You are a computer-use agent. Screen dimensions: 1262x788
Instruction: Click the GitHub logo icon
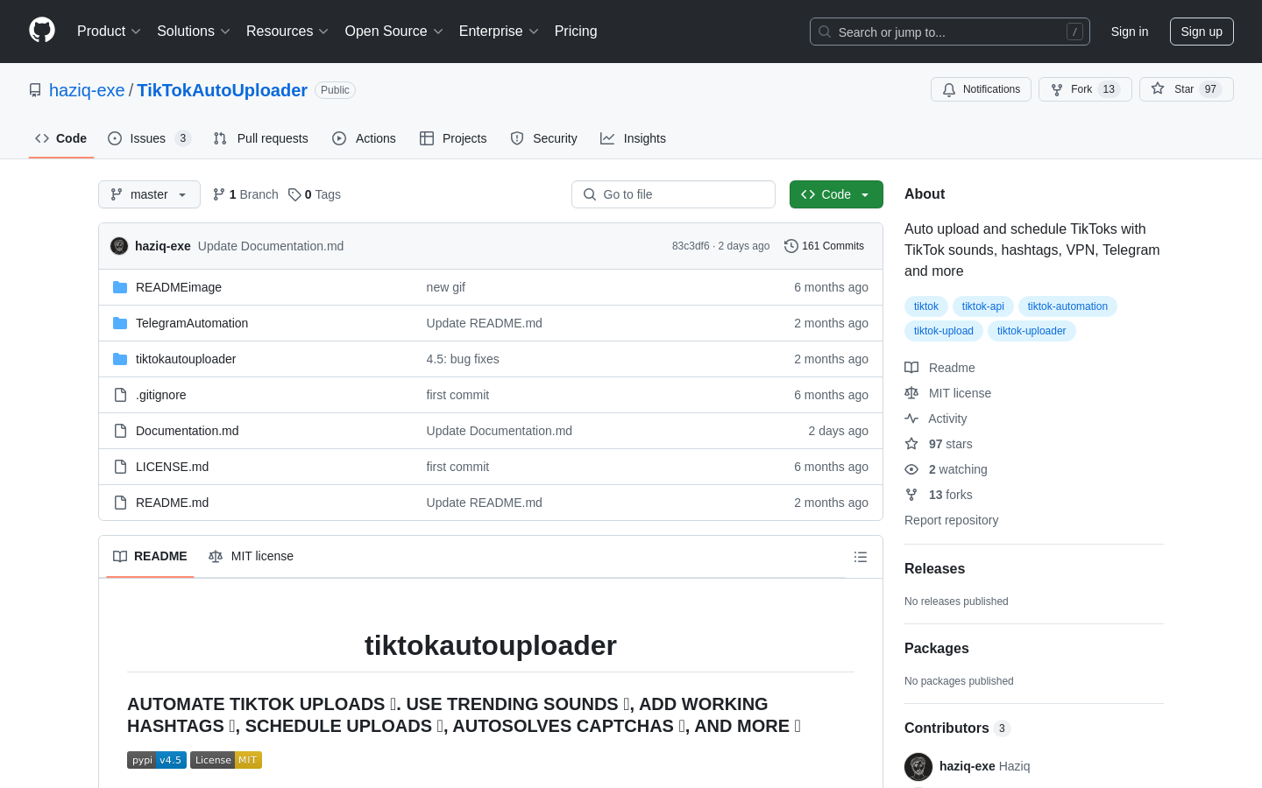coord(42,31)
